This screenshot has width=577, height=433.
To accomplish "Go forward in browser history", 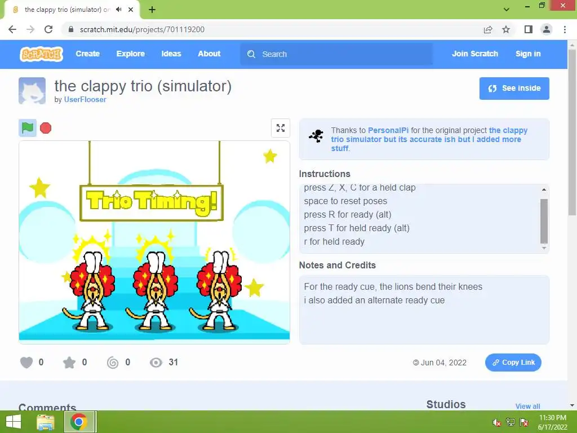I will (x=30, y=29).
